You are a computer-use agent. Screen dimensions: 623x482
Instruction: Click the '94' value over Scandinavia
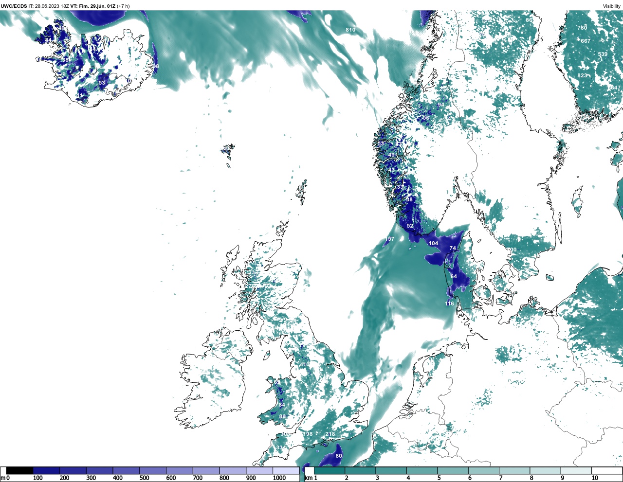pyautogui.click(x=441, y=105)
